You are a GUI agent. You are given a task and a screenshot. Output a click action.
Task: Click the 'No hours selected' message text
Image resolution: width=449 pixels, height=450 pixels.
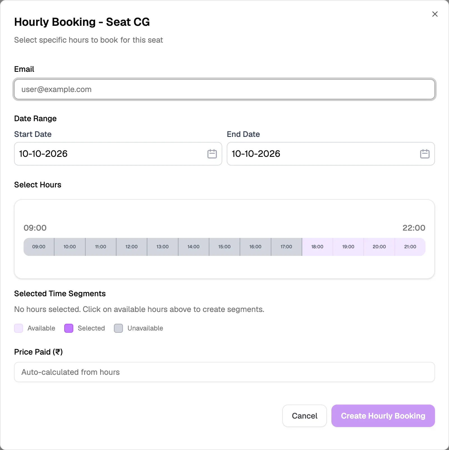tap(139, 309)
